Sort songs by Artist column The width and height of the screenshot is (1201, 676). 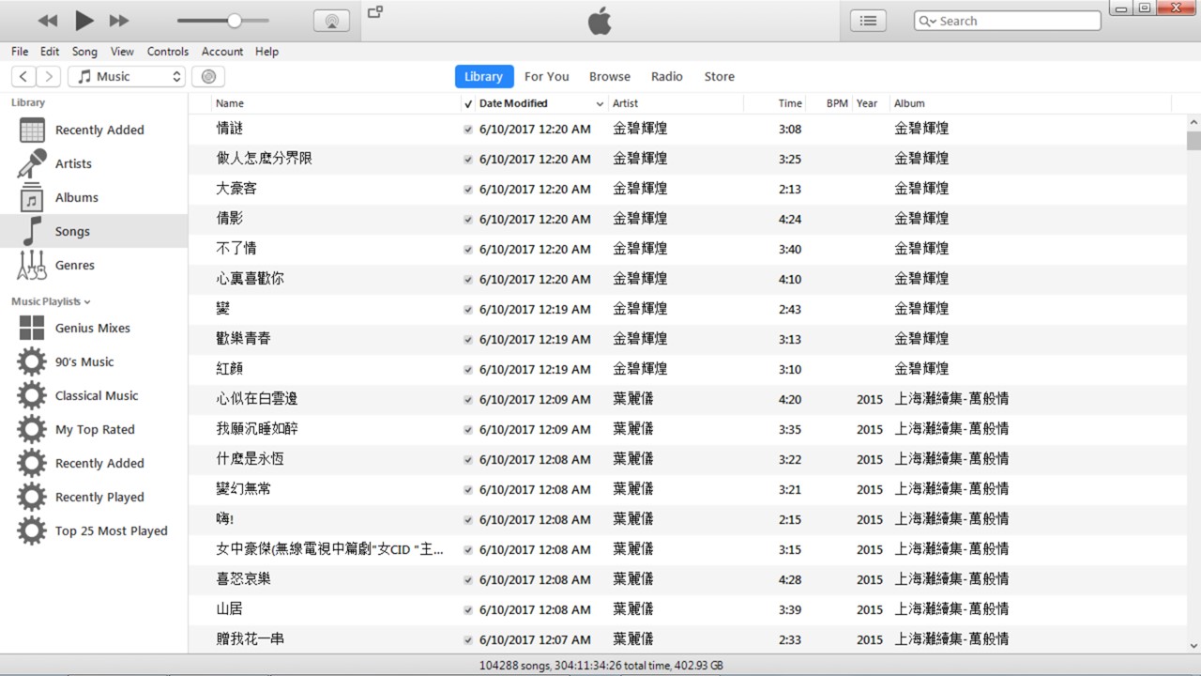626,104
